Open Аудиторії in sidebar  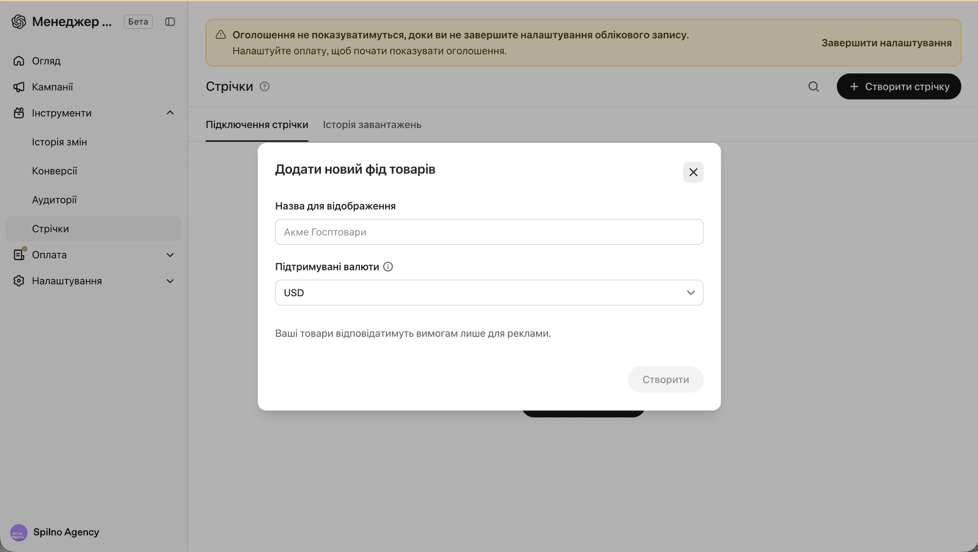[54, 200]
